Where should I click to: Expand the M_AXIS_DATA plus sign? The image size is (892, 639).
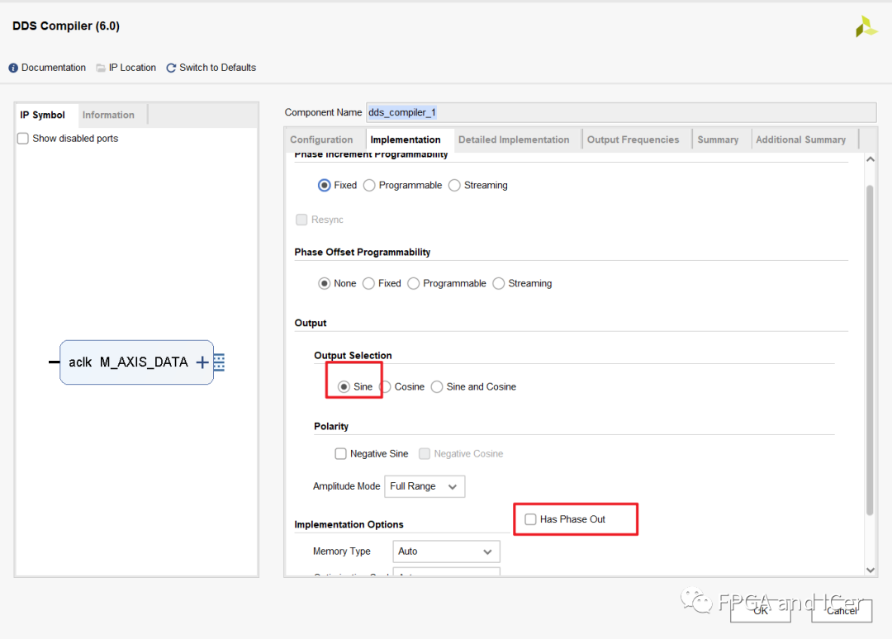pyautogui.click(x=202, y=362)
